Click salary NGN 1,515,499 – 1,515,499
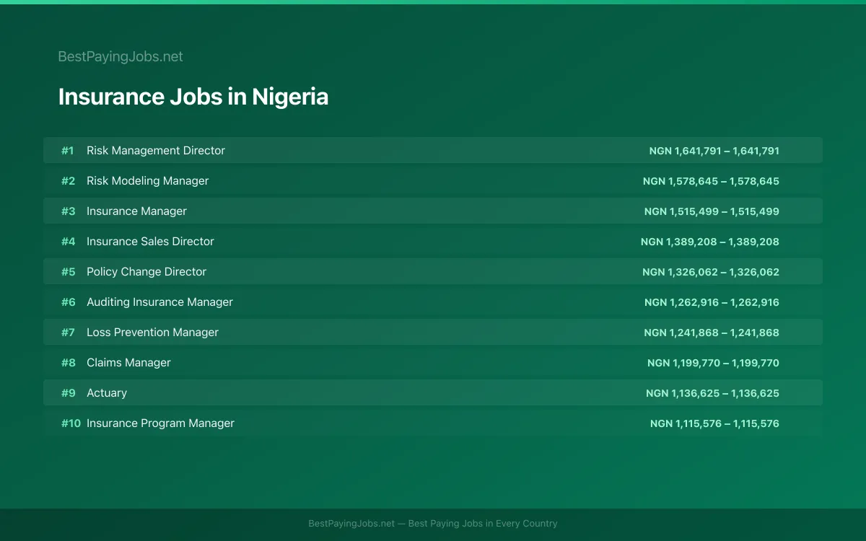The image size is (866, 541). click(712, 211)
